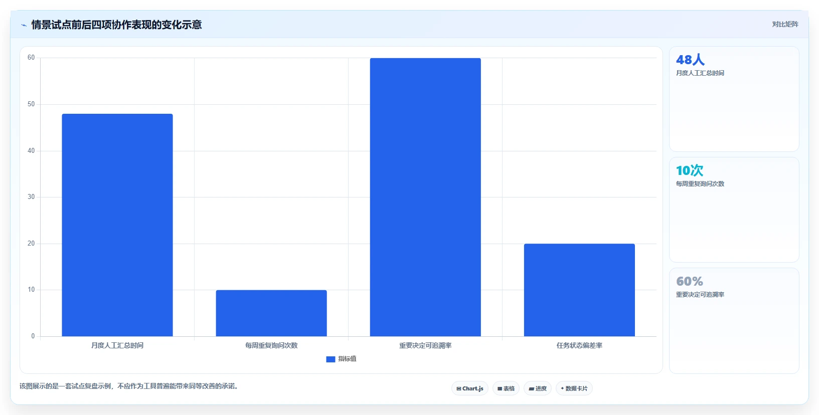Click the blue 指标值 legend swatch
Screen dimensions: 819x415
coord(331,359)
